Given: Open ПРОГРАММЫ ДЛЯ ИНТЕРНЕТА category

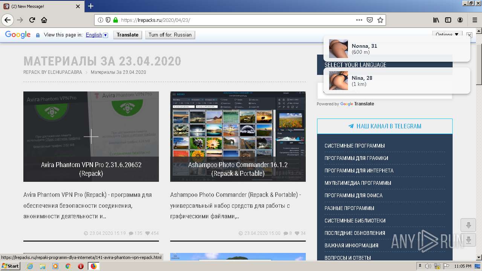Looking at the screenshot, I should [359, 171].
